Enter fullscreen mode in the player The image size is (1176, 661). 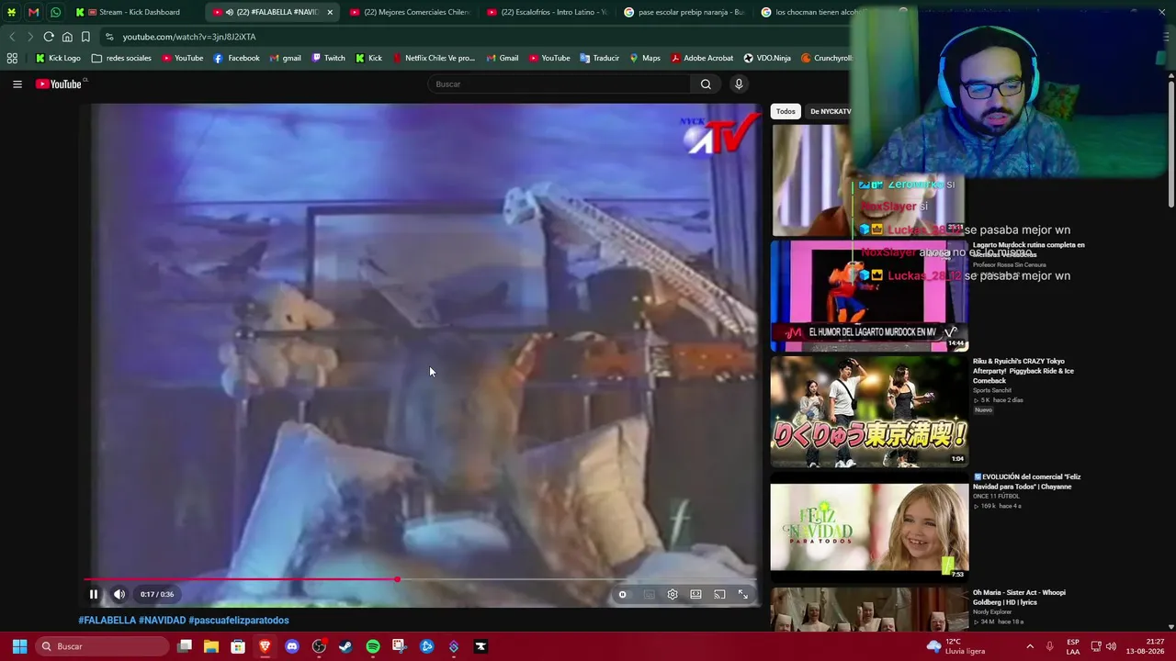pos(743,594)
